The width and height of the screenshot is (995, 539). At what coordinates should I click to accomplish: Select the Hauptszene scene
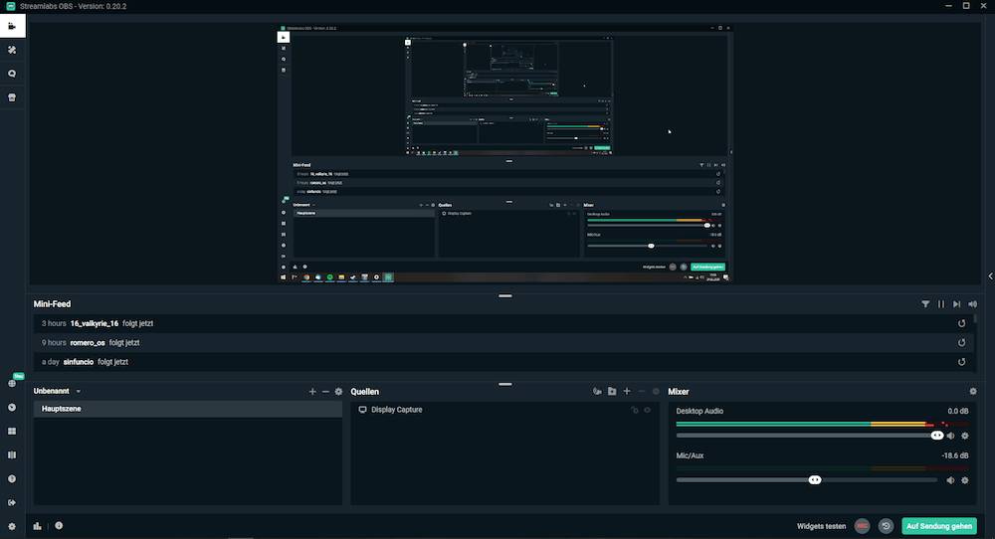(188, 409)
